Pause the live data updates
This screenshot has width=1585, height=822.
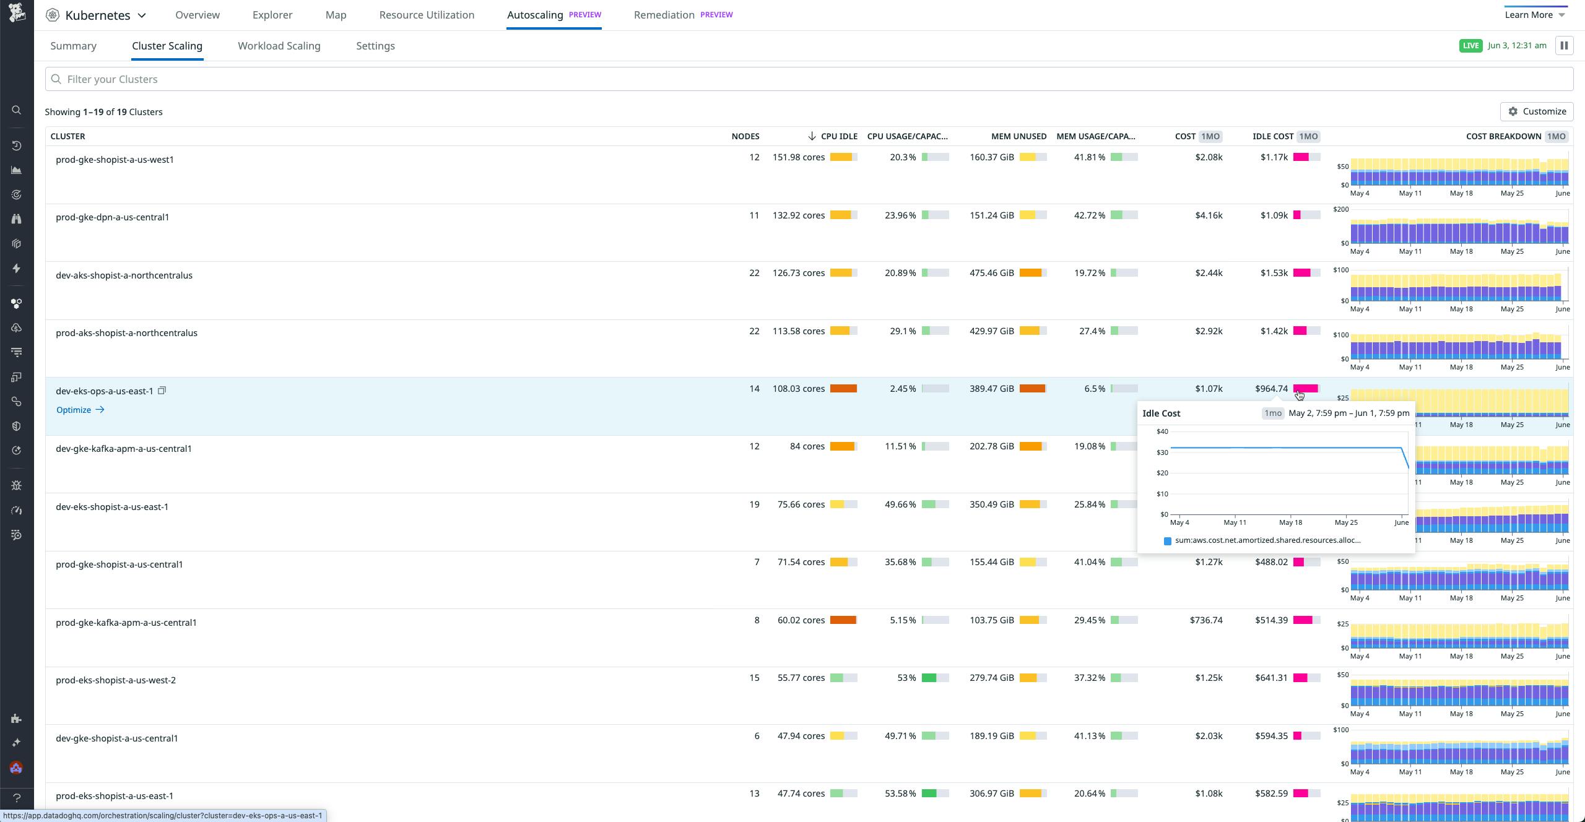tap(1565, 45)
